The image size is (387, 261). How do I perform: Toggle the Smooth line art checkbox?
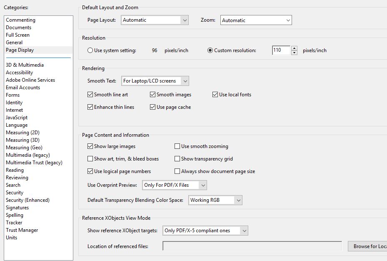(90, 94)
